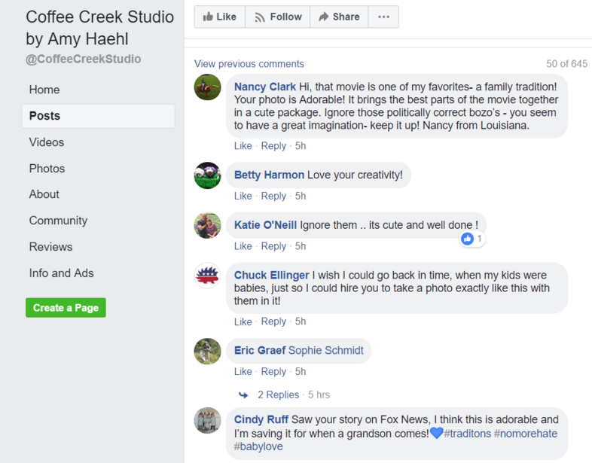This screenshot has height=463, width=592.
Task: Load View previous comments
Action: click(x=249, y=64)
